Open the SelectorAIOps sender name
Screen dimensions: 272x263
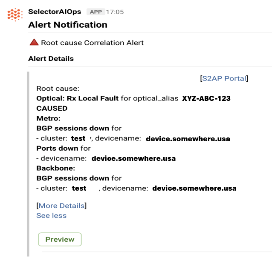55,12
